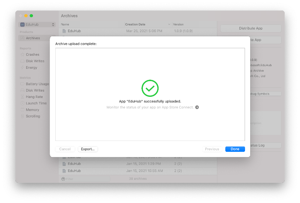This screenshot has width=300, height=203.
Task: Click the Monitor status on App Store Connect text
Action: tap(150, 107)
